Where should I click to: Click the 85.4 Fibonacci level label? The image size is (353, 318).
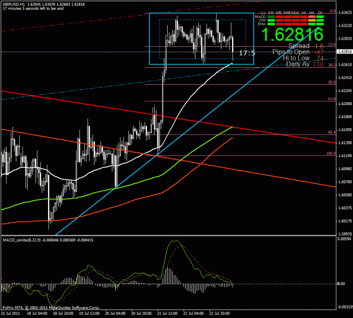[x=332, y=132]
